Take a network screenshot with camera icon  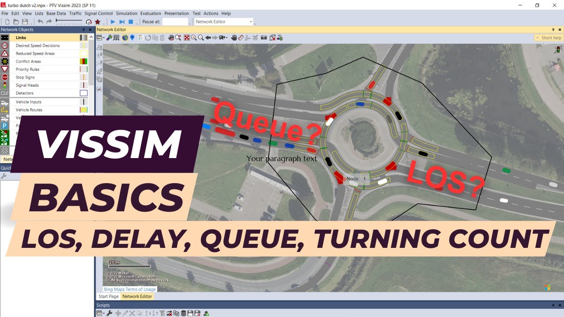(x=263, y=38)
